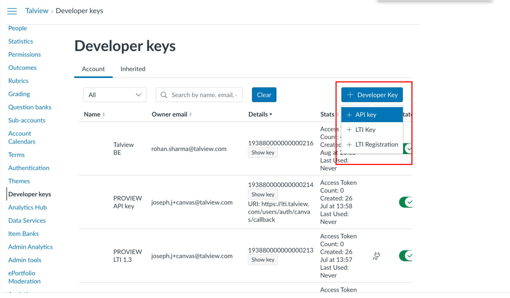Viewport: 510px width, 298px height.
Task: Click joseph.j+canvas email in PROVIEW API key row
Action: [192, 202]
